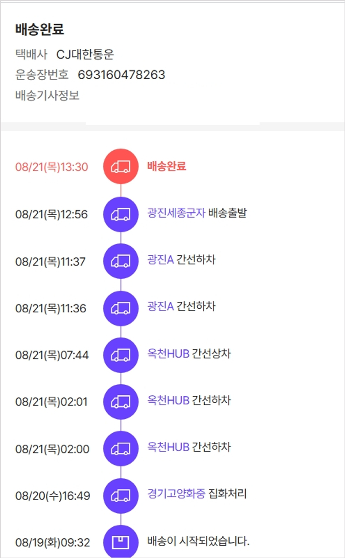Viewport: 345px width, 558px height.
Task: Click truck icon for 08/21 02:00 entry
Action: click(x=121, y=449)
